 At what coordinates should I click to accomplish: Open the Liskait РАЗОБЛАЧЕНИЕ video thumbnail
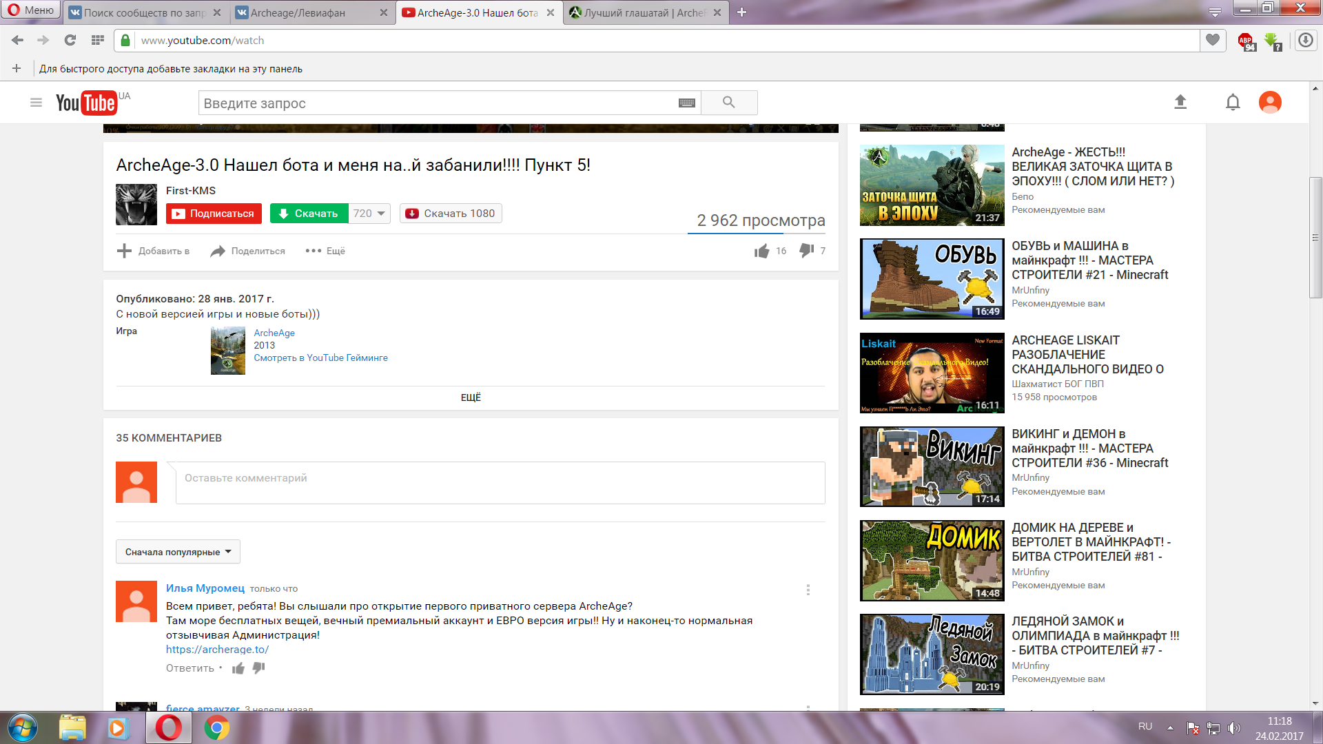point(932,373)
